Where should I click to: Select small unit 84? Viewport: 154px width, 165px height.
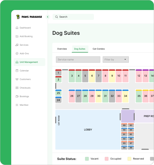pyautogui.click(x=131, y=130)
